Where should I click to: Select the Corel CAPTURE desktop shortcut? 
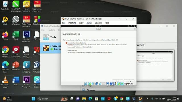pos(26,6)
